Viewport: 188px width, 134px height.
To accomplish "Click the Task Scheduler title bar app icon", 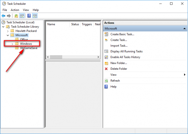I will coord(4,4).
